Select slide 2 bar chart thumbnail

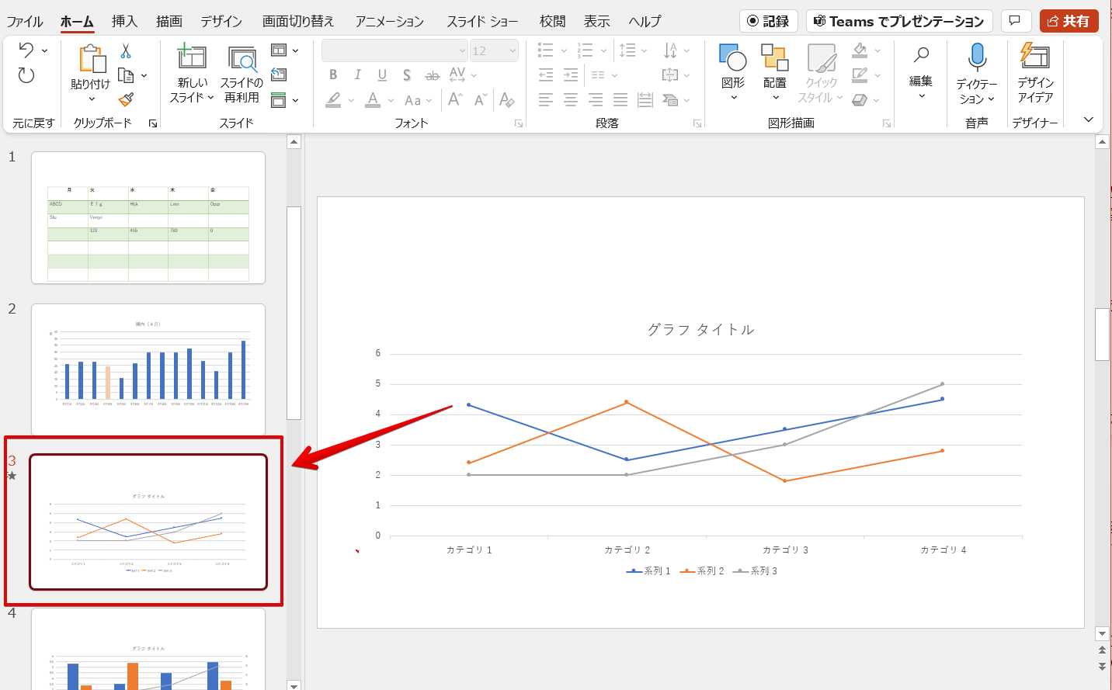pyautogui.click(x=148, y=369)
